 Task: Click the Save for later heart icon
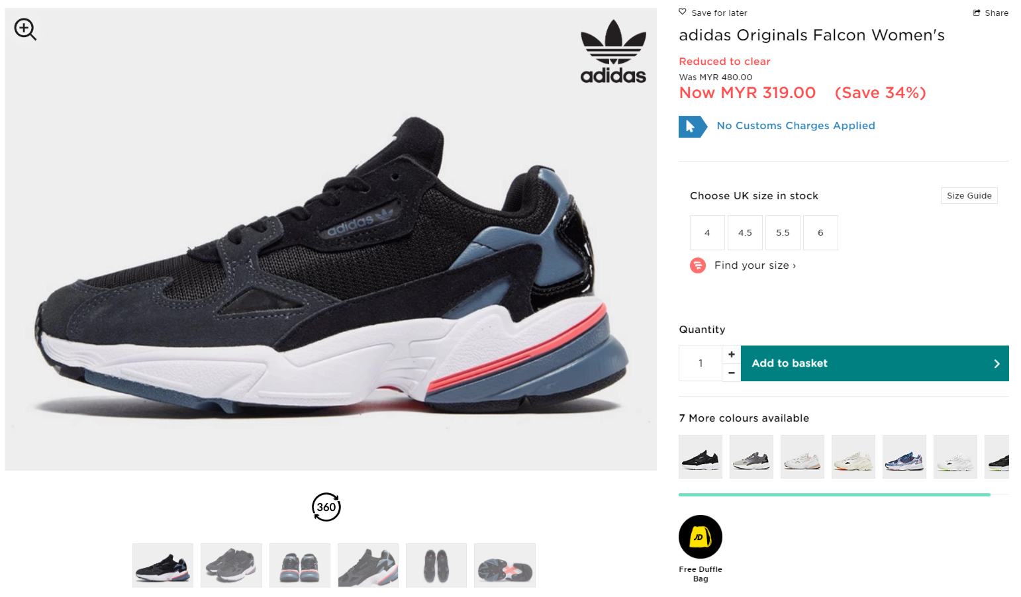click(683, 12)
